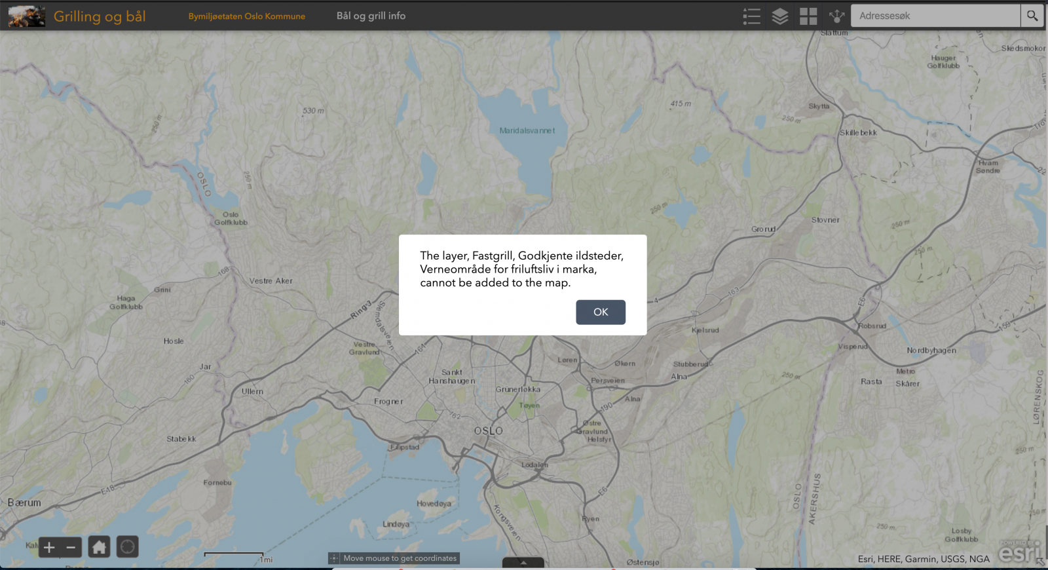This screenshot has height=570, width=1048.
Task: Open the Layer List widget
Action: click(779, 16)
